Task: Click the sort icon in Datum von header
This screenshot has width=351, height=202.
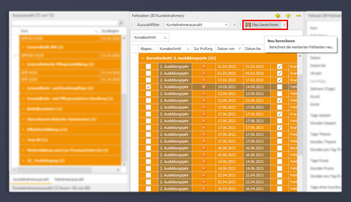Action: (x=240, y=49)
